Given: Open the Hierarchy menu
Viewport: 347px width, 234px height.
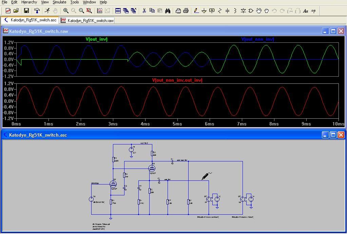Looking at the screenshot, I should click(29, 2).
